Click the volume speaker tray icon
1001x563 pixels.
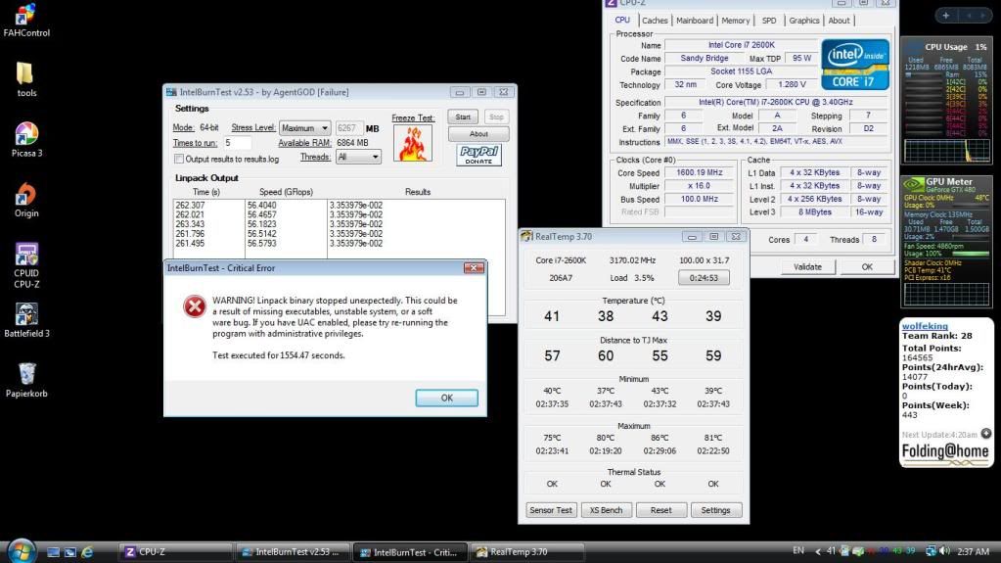[x=945, y=551]
